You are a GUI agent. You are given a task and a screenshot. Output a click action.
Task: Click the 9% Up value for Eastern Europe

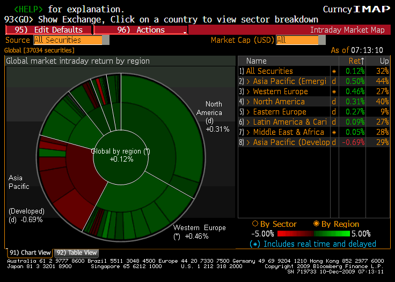385,112
